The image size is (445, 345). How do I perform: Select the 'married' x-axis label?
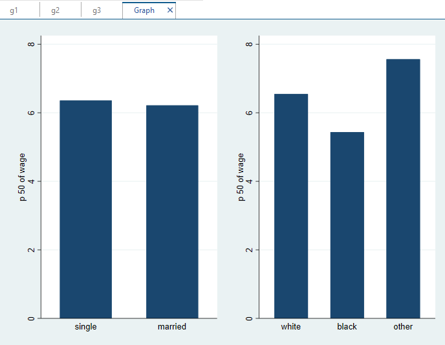[172, 327]
